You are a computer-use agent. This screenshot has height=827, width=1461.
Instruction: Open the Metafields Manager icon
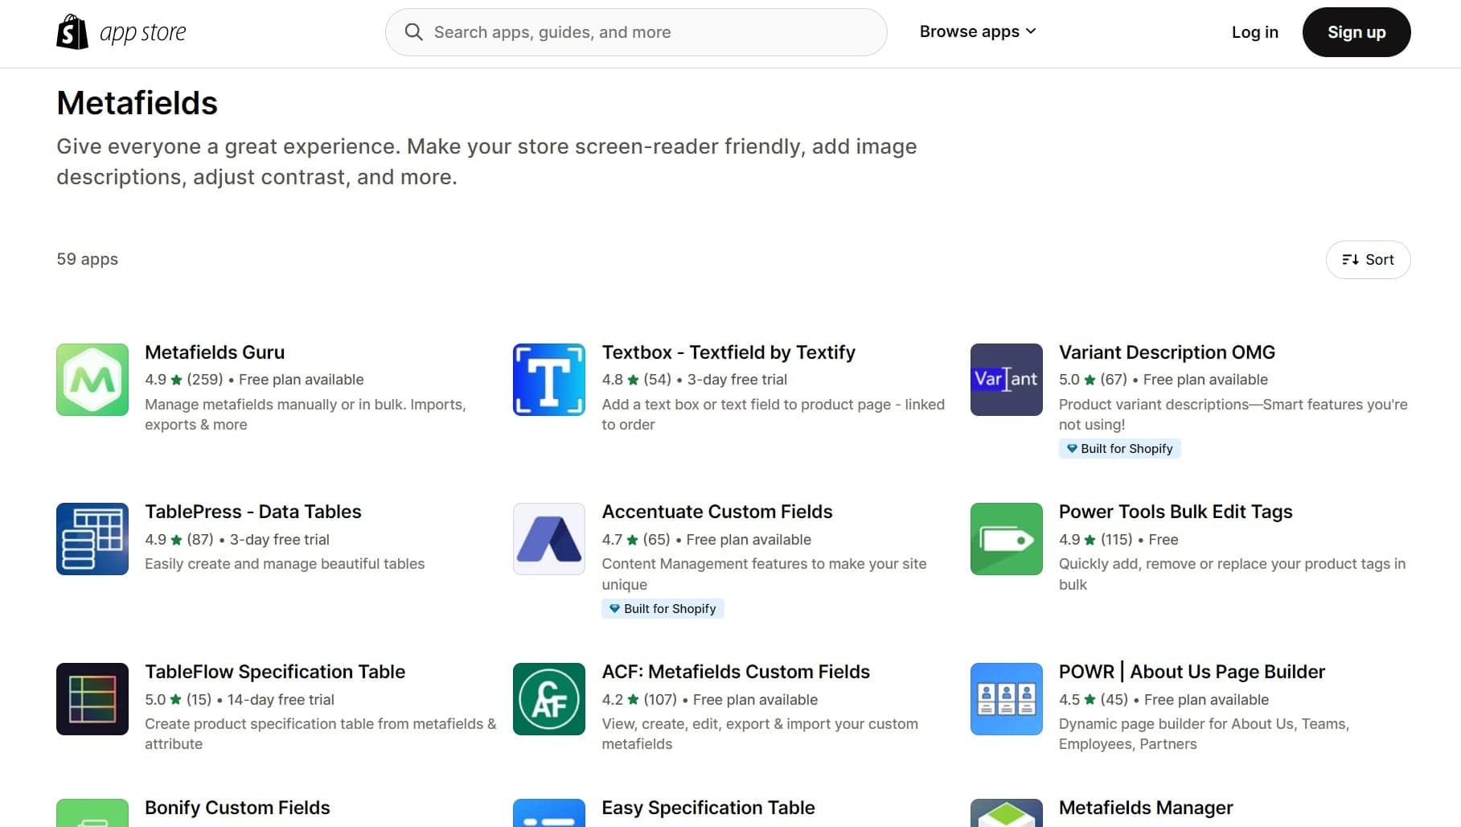coord(1007,813)
